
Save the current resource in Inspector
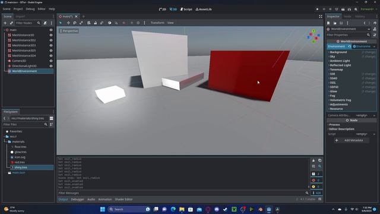pos(341,23)
